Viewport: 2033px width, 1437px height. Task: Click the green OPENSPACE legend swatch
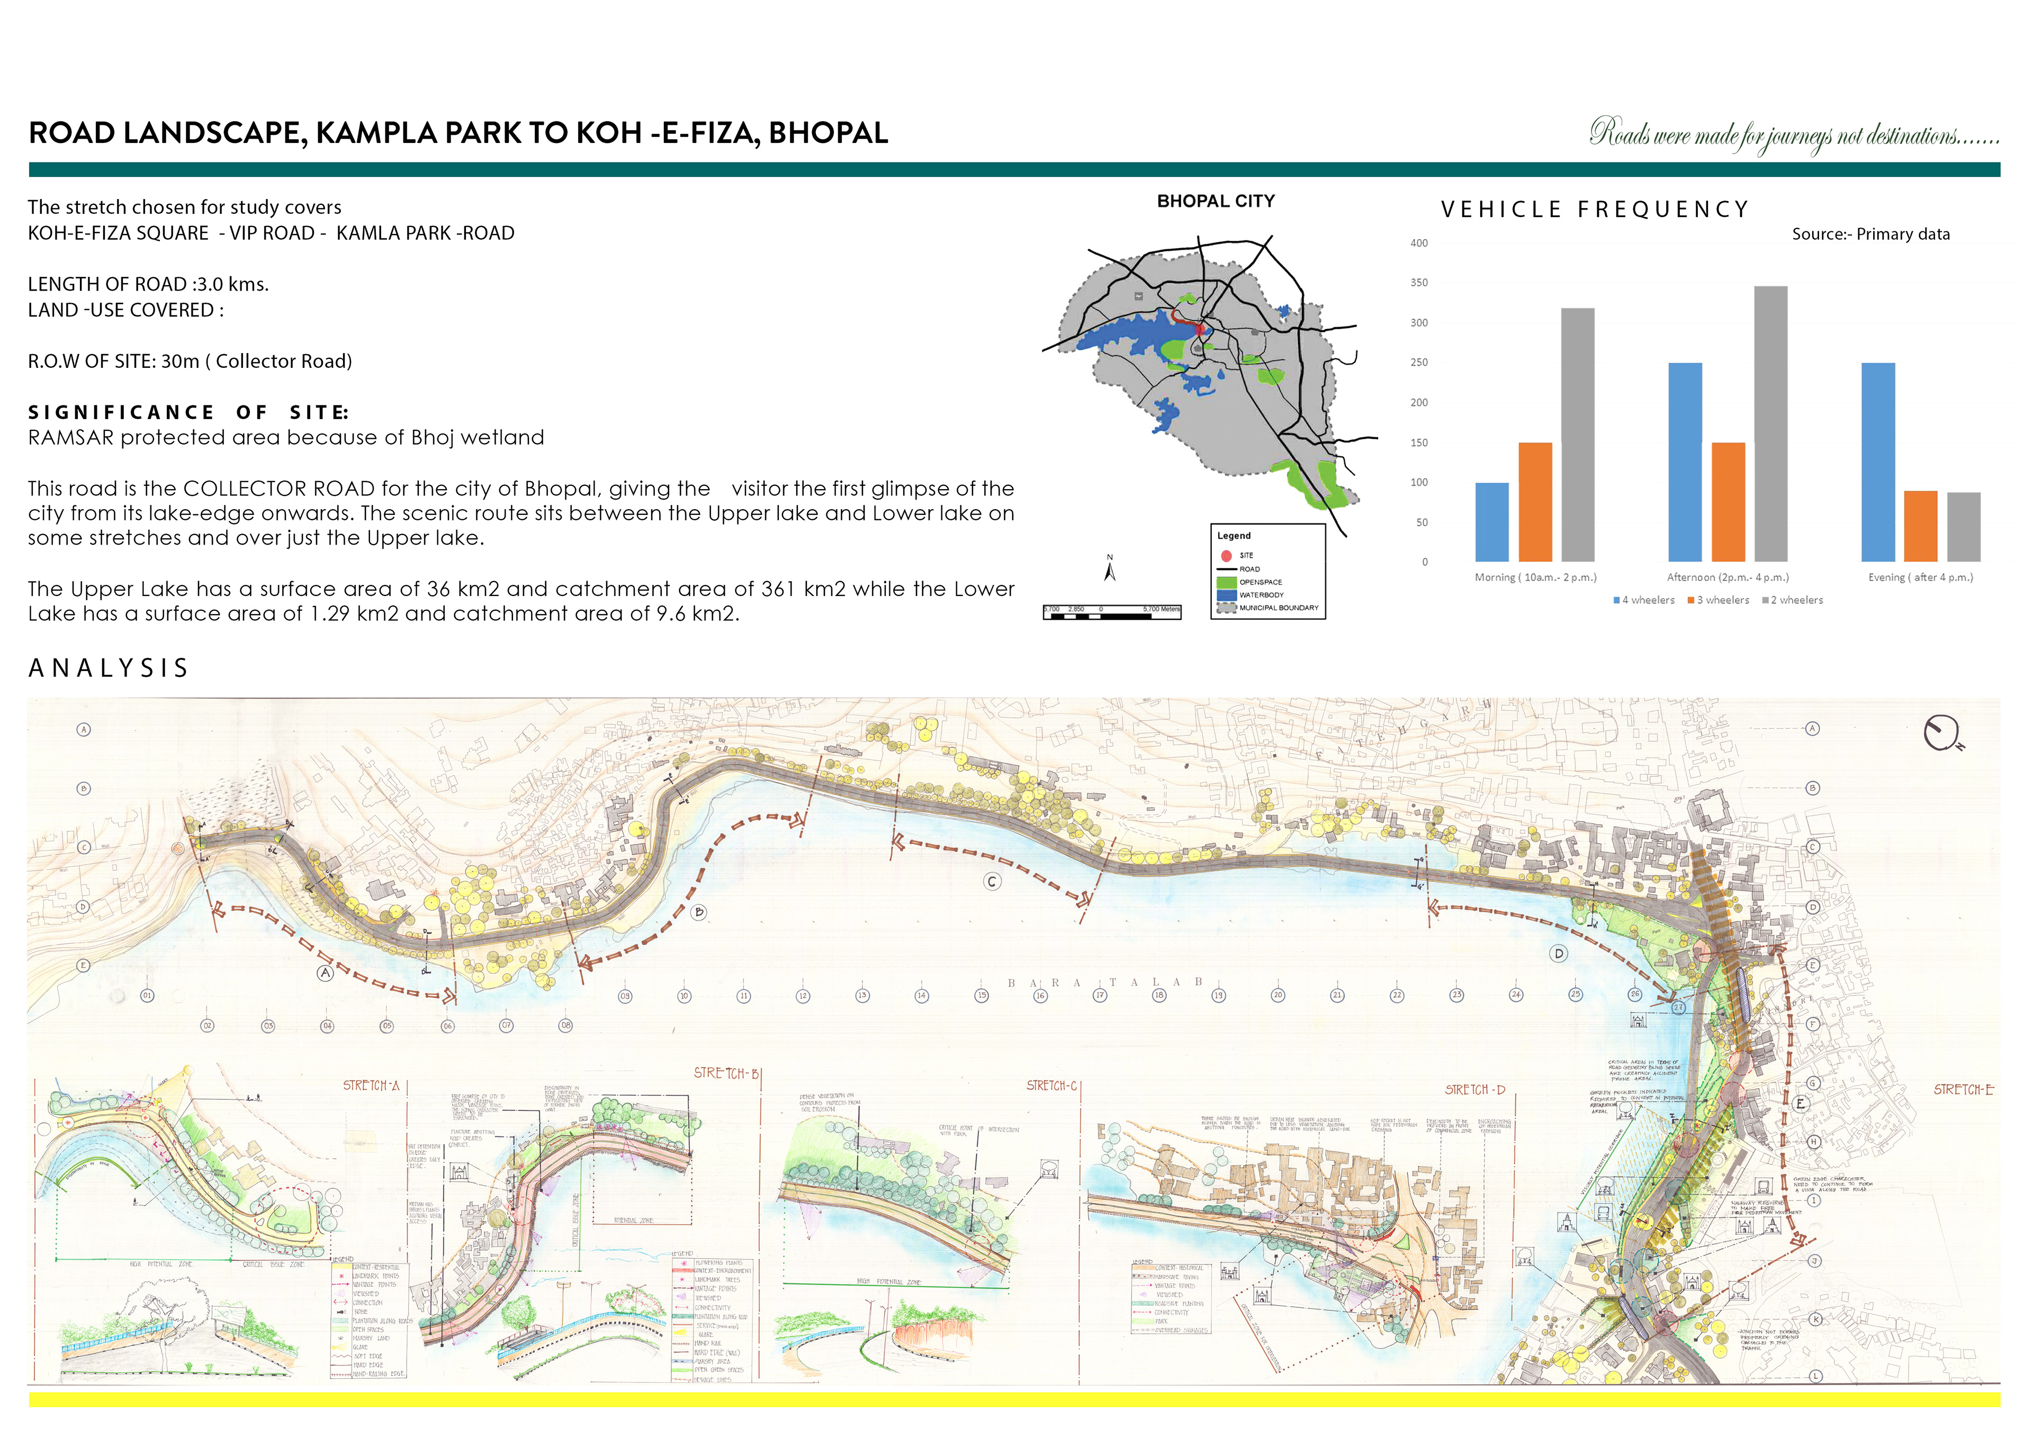point(1226,583)
